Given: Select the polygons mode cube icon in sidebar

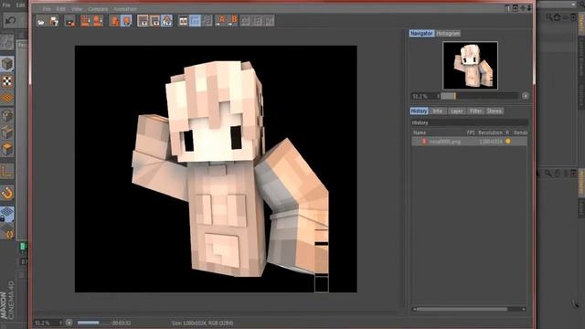Looking at the screenshot, I should click(x=7, y=149).
